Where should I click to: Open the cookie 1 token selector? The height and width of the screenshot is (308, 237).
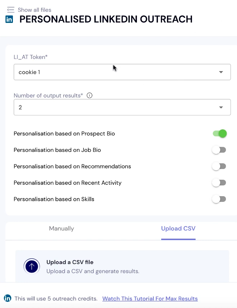click(x=122, y=72)
